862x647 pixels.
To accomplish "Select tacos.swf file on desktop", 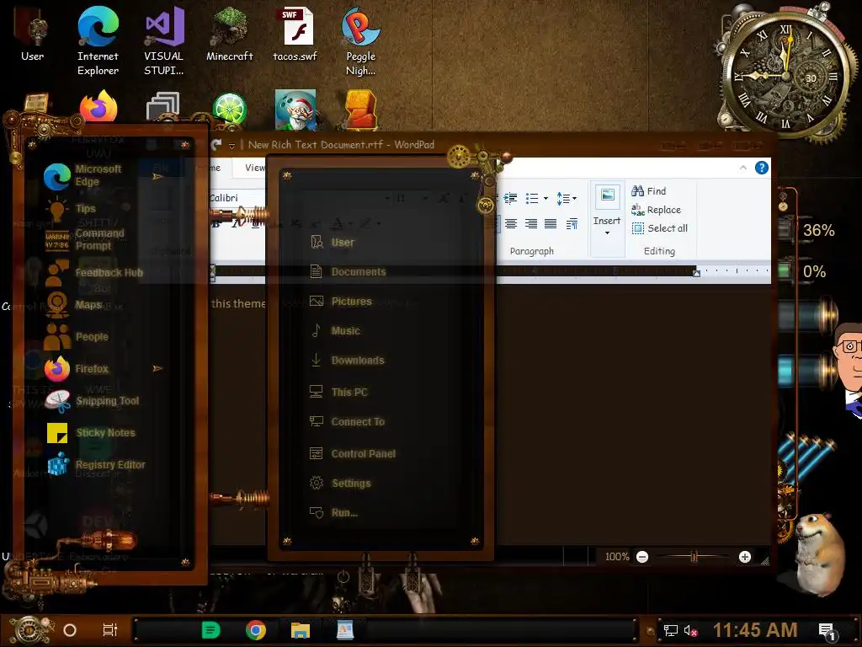I will point(295,34).
